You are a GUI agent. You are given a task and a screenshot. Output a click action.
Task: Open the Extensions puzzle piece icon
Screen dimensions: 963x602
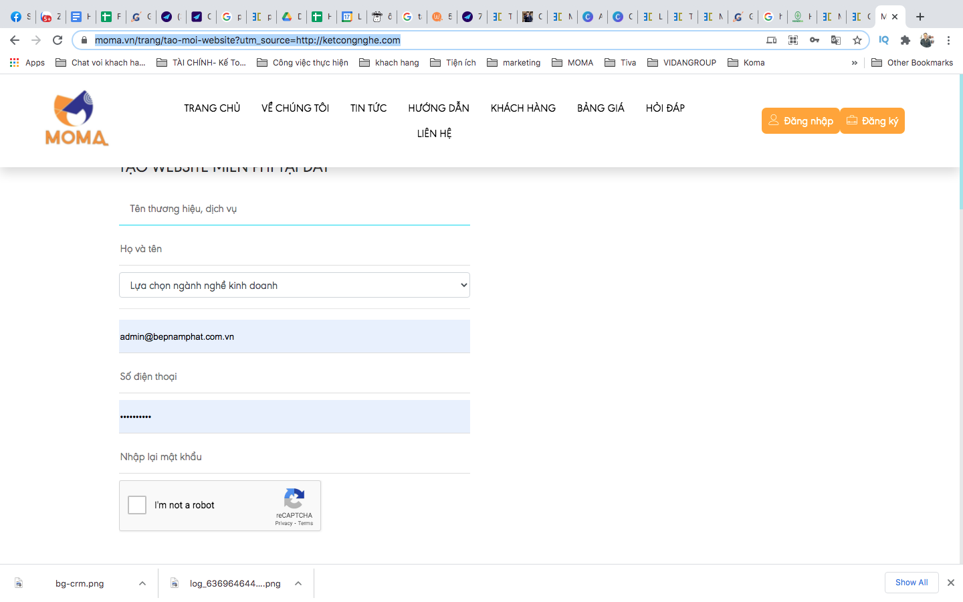click(905, 40)
